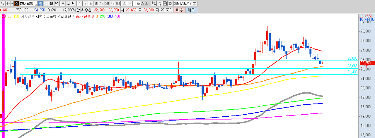The height and width of the screenshot is (138, 375).
Task: Click the 신 badge beside the stock name
Action: pyautogui.click(x=17, y=4)
